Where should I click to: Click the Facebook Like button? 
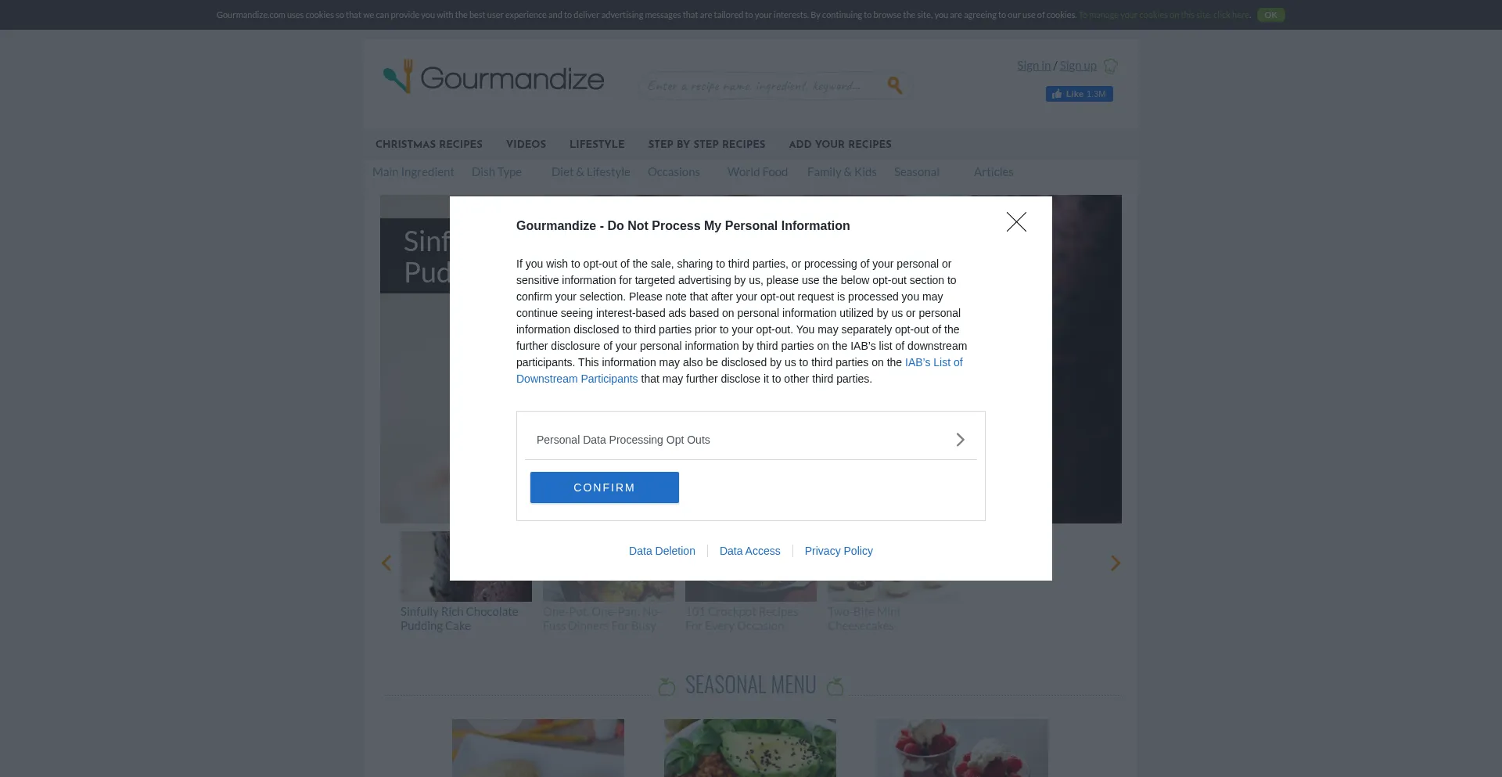(1079, 94)
